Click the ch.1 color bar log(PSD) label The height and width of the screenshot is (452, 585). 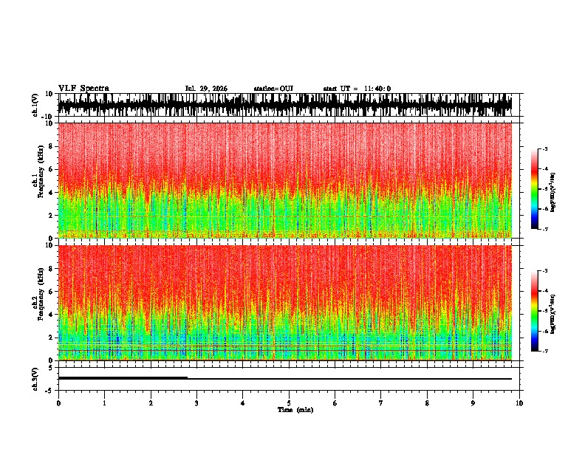point(553,193)
